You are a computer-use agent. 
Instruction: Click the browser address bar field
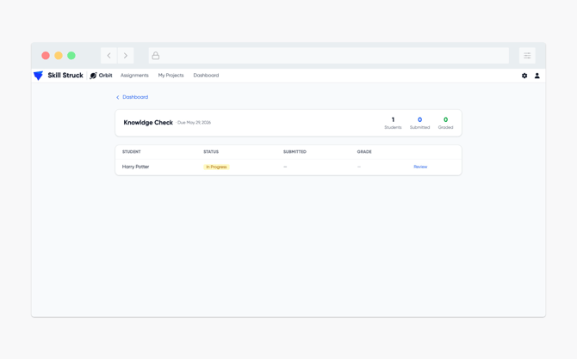click(x=329, y=56)
